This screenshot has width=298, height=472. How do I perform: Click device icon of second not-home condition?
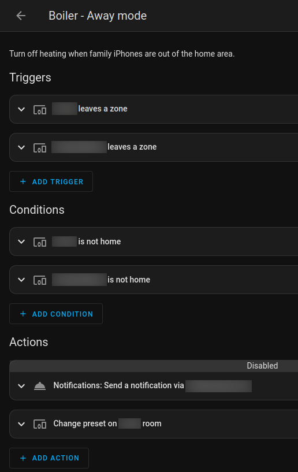coord(40,280)
